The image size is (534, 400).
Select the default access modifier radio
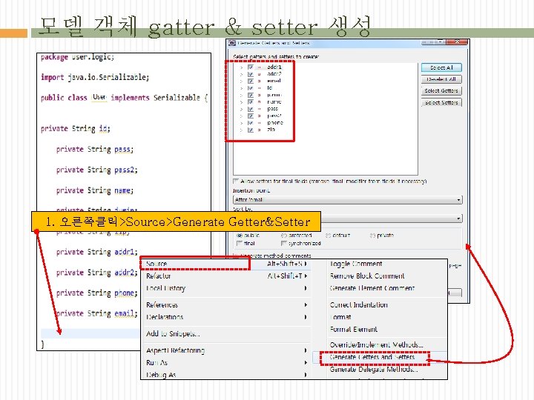pos(328,235)
